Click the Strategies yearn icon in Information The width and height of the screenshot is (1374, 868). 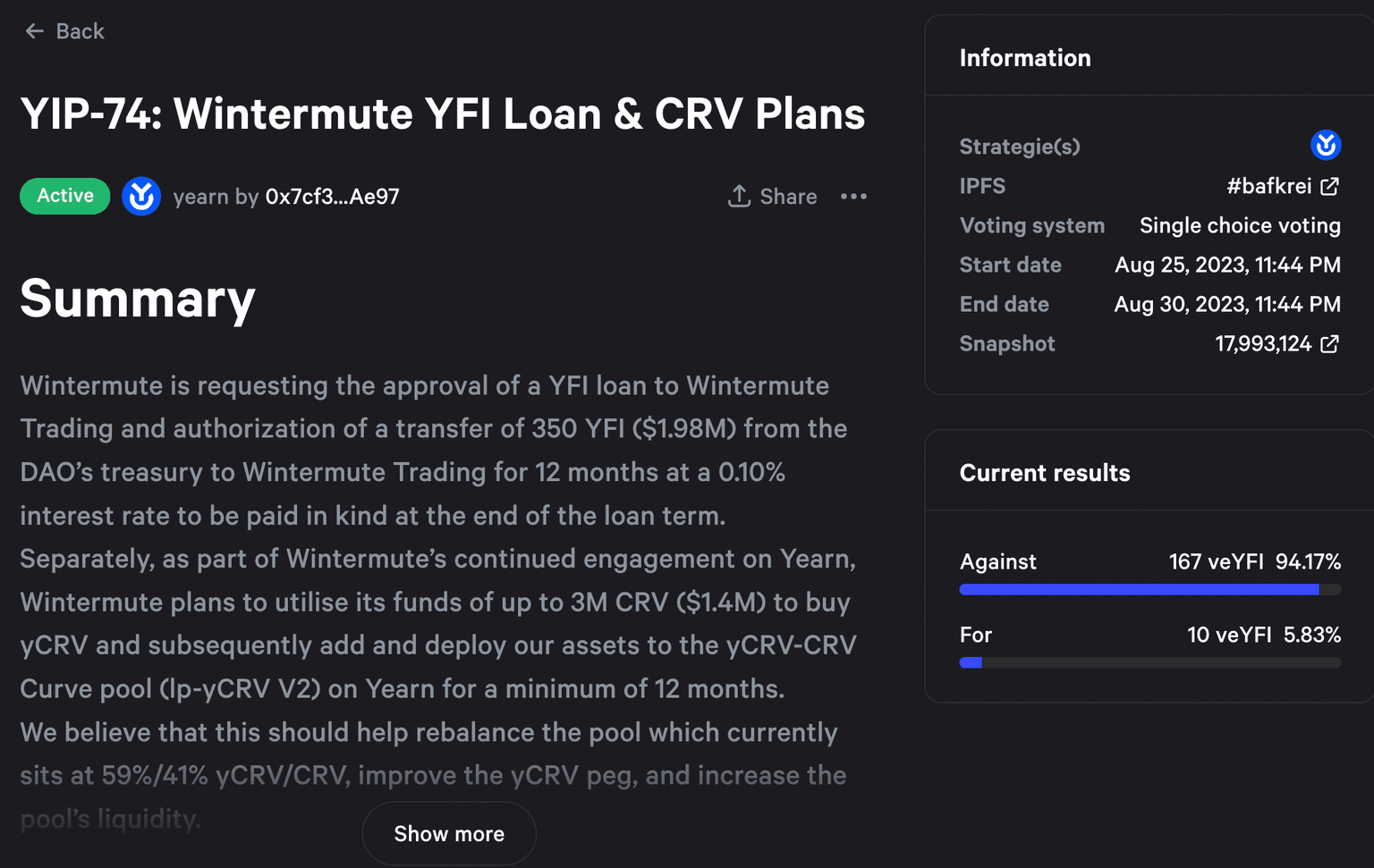[x=1325, y=145]
